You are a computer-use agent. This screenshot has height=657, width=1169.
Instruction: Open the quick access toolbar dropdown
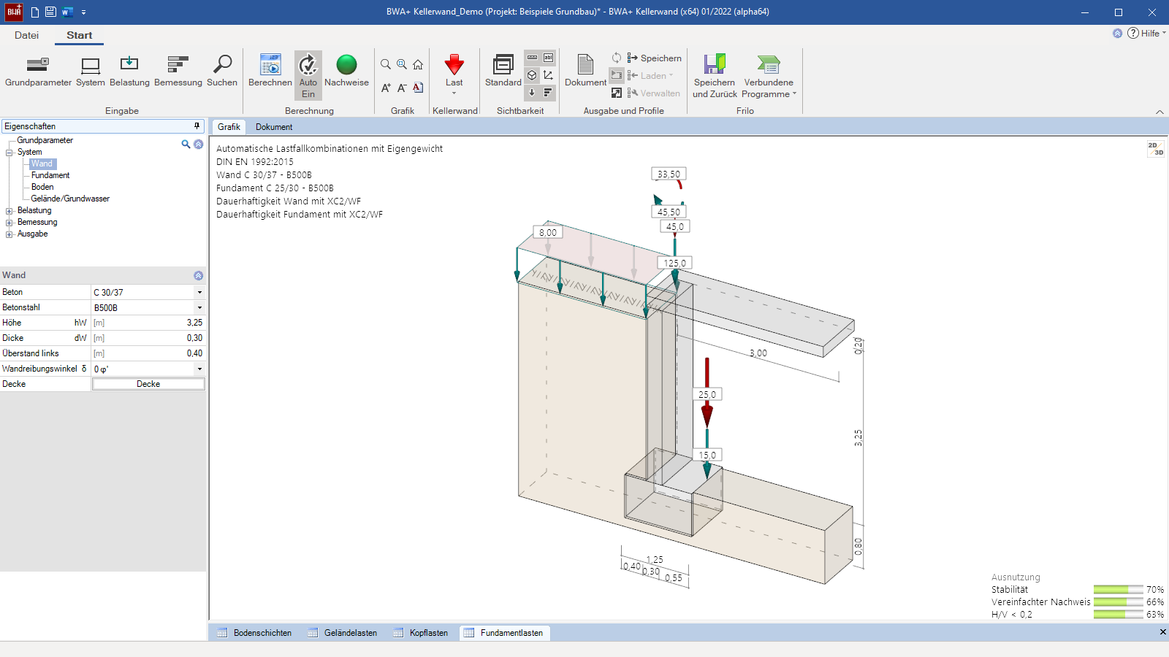[83, 12]
